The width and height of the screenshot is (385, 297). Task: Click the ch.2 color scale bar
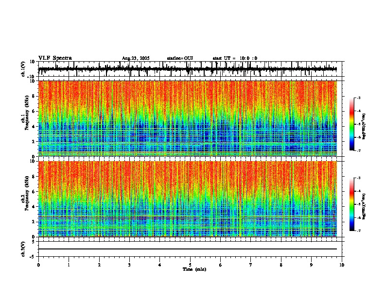pos(352,204)
